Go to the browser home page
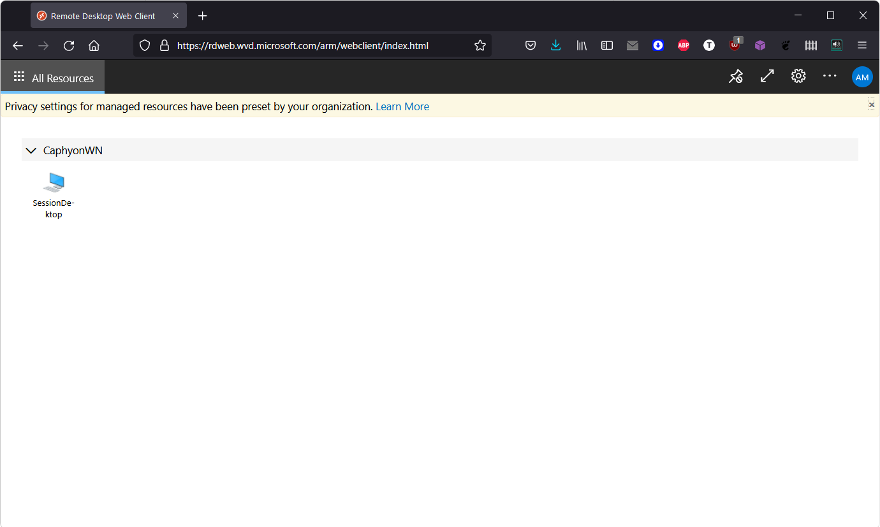The image size is (880, 527). pyautogui.click(x=94, y=45)
